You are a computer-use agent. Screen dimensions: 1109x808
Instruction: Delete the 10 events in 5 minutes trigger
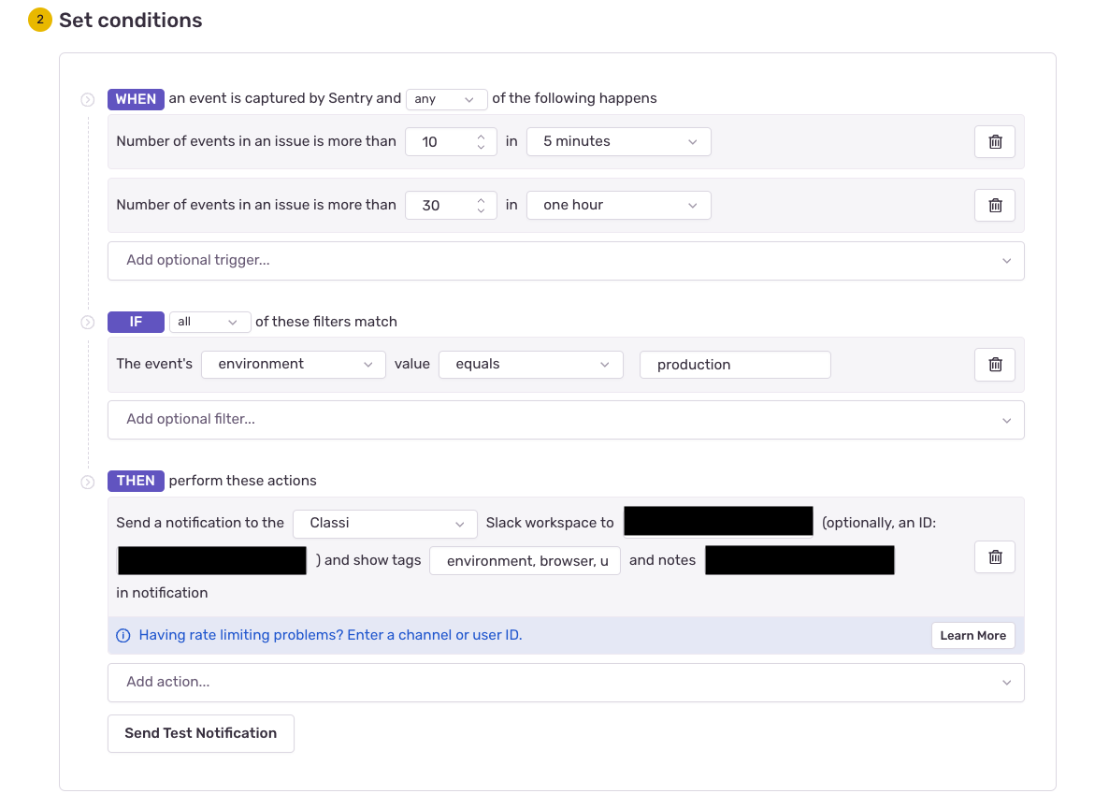(994, 141)
